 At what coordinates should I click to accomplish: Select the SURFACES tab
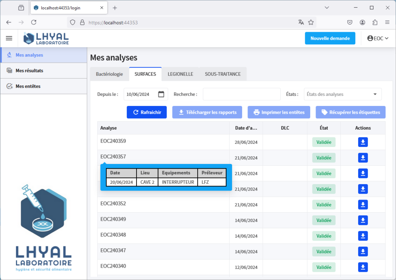(145, 74)
